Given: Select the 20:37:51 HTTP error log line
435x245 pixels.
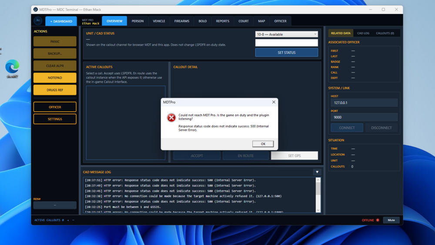Looking at the screenshot, I should 171,180.
